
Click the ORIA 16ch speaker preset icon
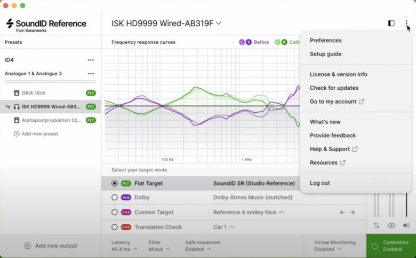tap(17, 93)
